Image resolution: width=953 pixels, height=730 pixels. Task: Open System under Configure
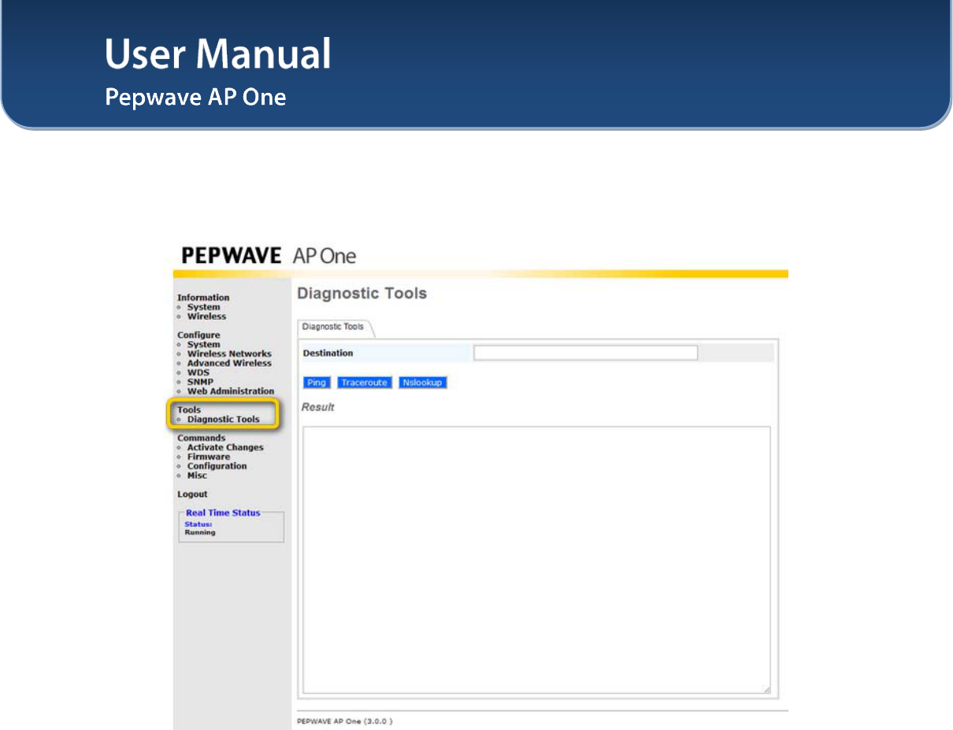click(x=203, y=345)
